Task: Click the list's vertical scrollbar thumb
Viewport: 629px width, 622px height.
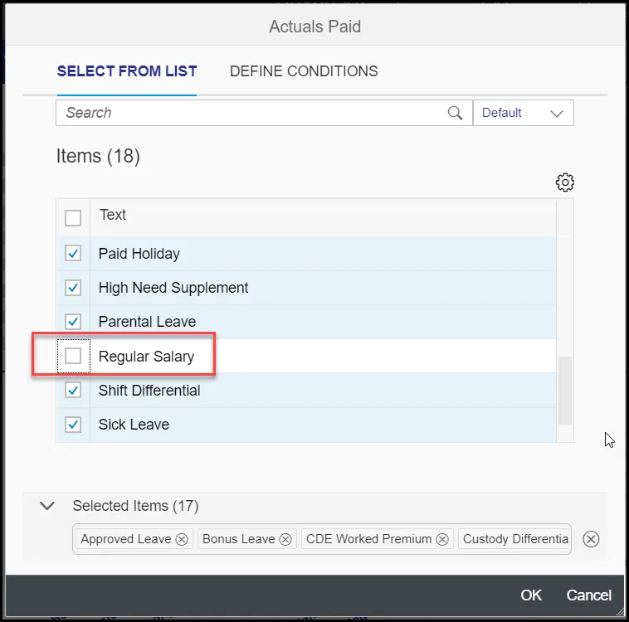Action: 564,390
